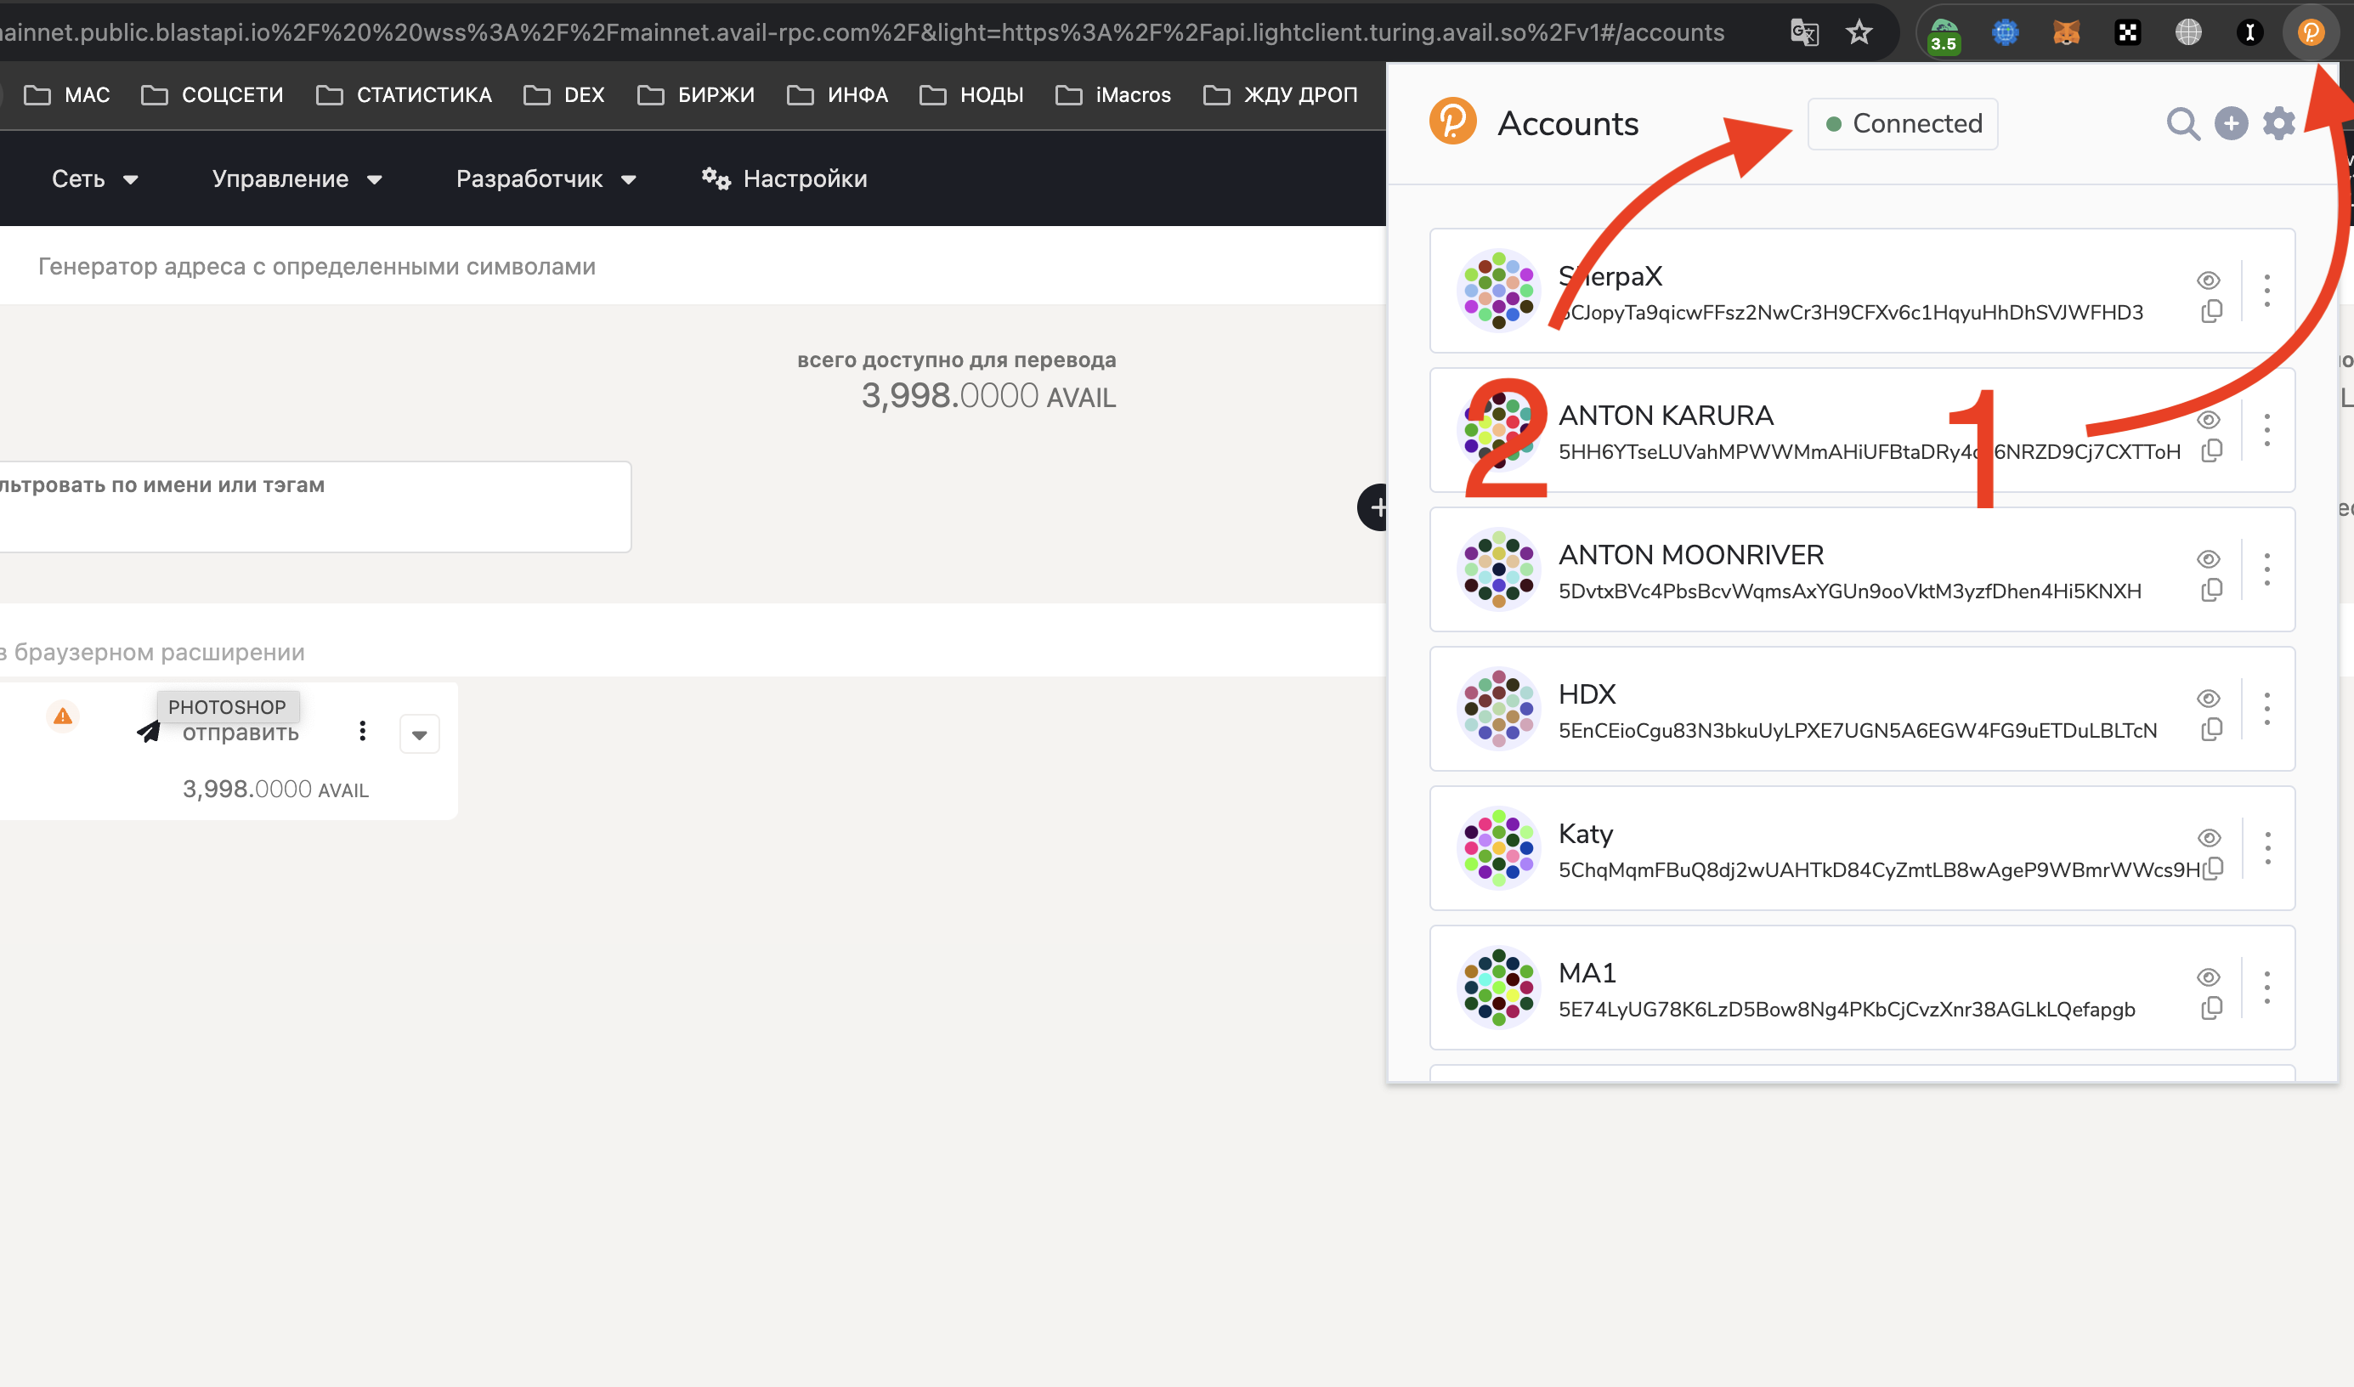Open the MetaMask fox extension
This screenshot has height=1387, width=2354.
(x=2066, y=32)
